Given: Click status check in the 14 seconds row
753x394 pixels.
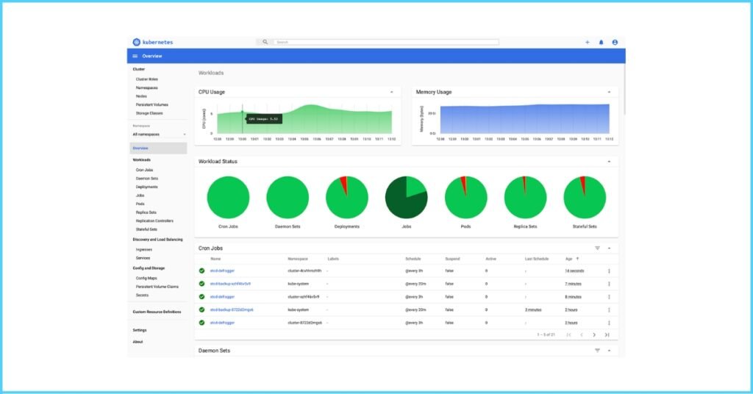Looking at the screenshot, I should tap(201, 271).
